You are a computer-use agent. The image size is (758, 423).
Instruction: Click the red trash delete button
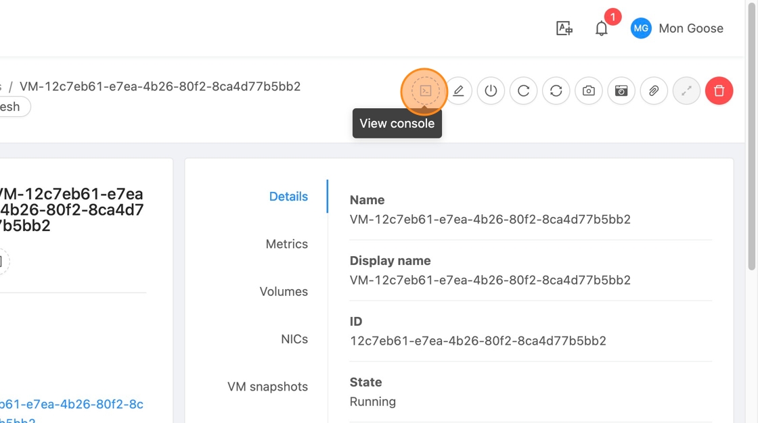pyautogui.click(x=719, y=91)
